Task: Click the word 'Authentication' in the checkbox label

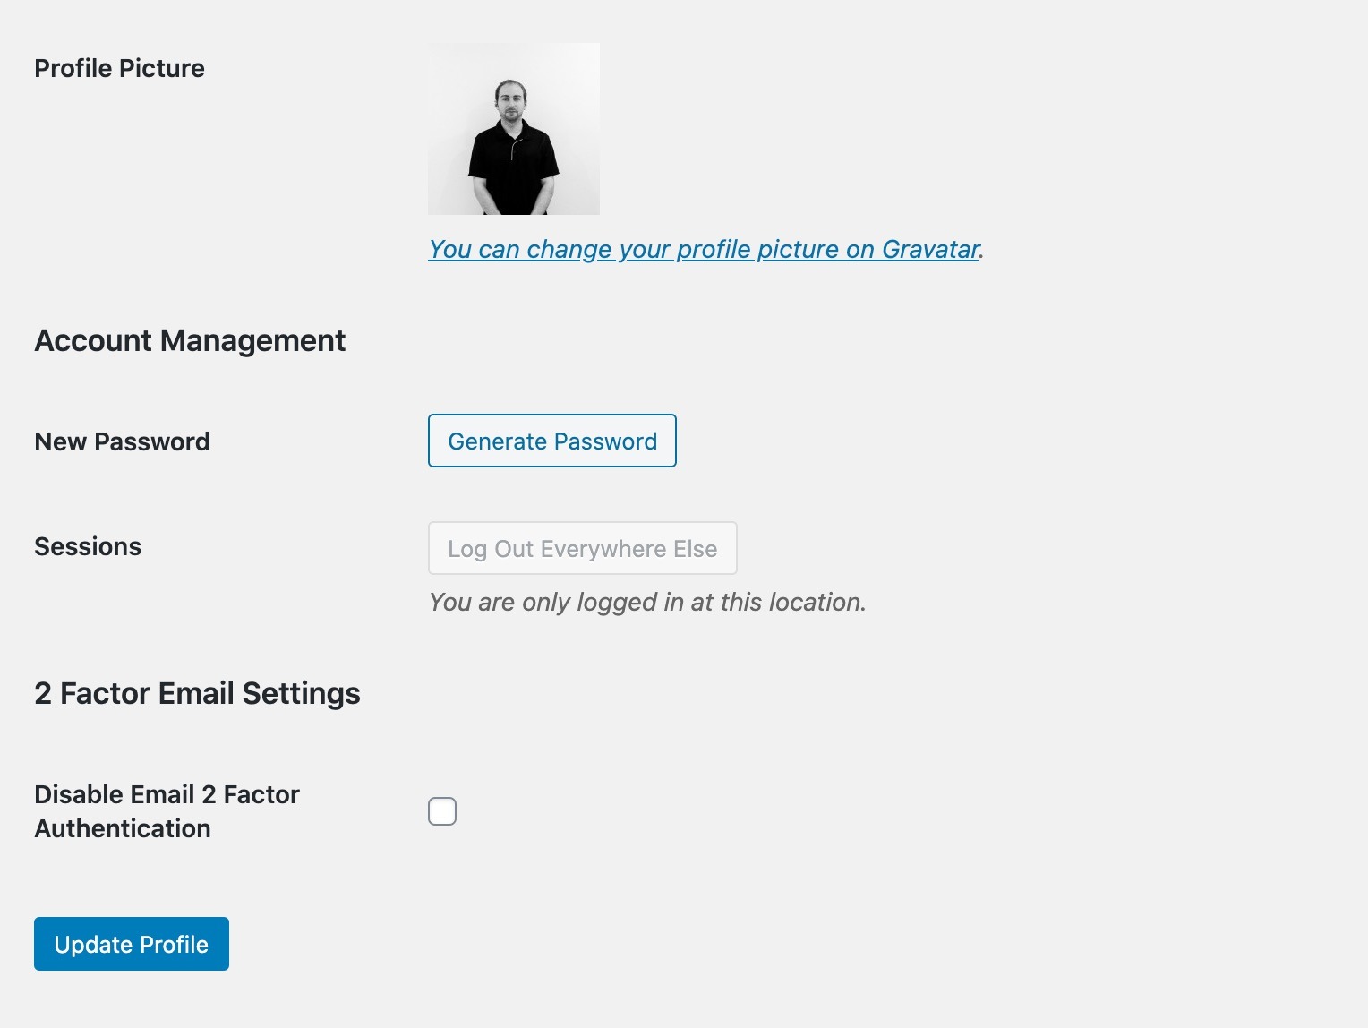Action: (123, 828)
